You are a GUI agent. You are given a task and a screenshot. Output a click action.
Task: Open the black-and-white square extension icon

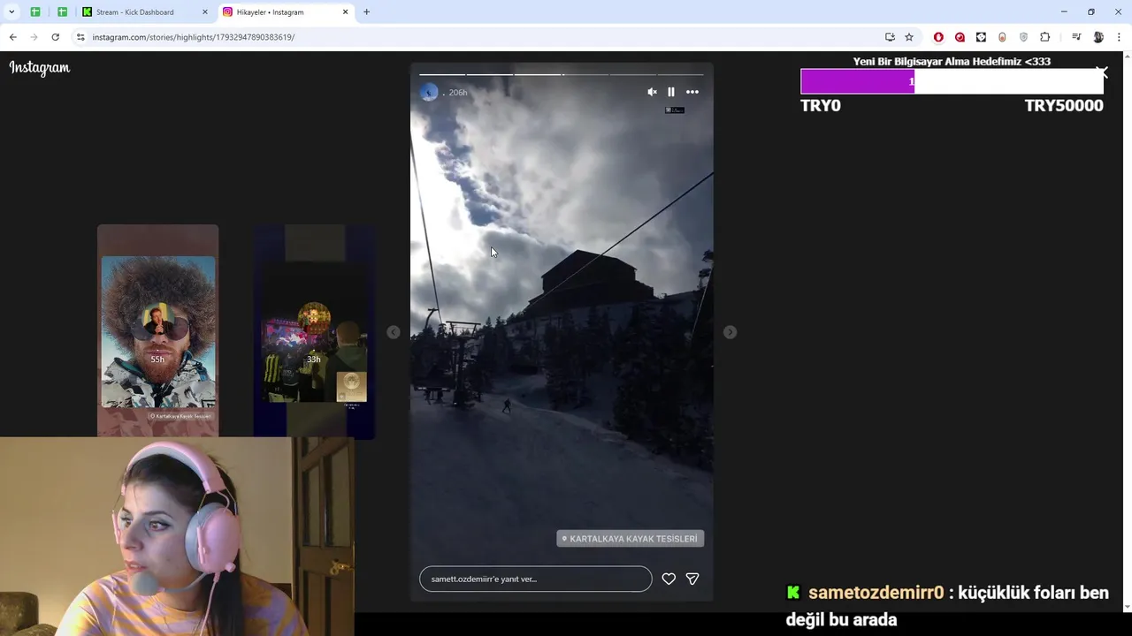tap(981, 37)
